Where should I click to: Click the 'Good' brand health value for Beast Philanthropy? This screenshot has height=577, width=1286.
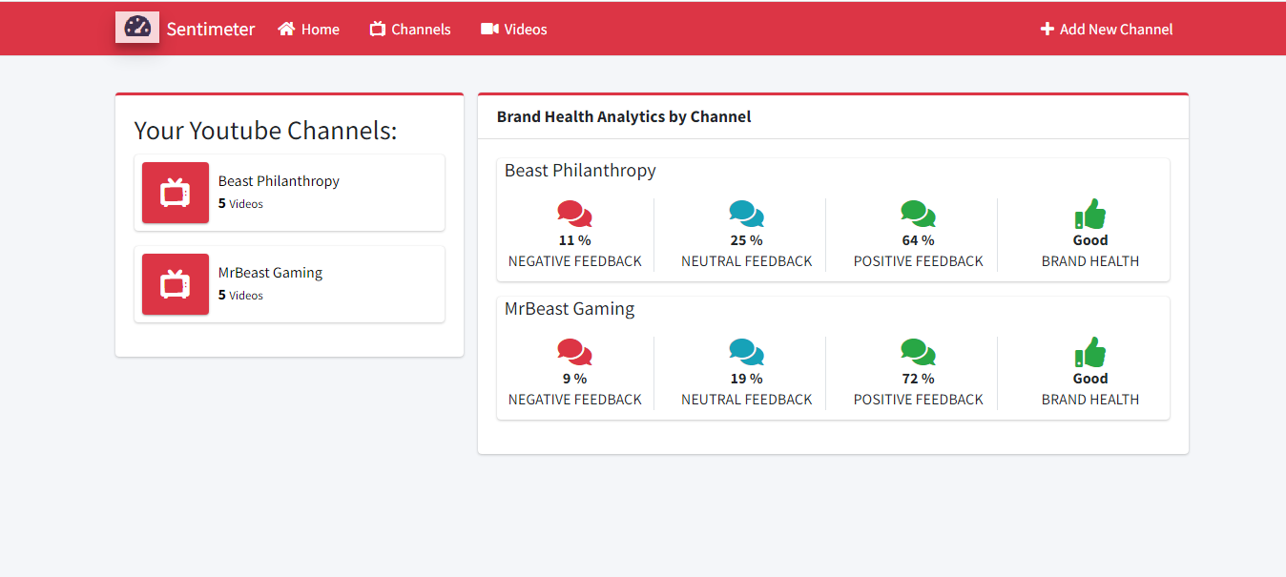1090,240
